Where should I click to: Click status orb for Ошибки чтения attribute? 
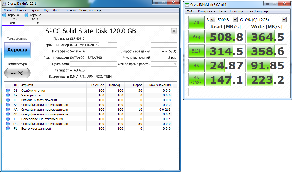(x=8, y=91)
